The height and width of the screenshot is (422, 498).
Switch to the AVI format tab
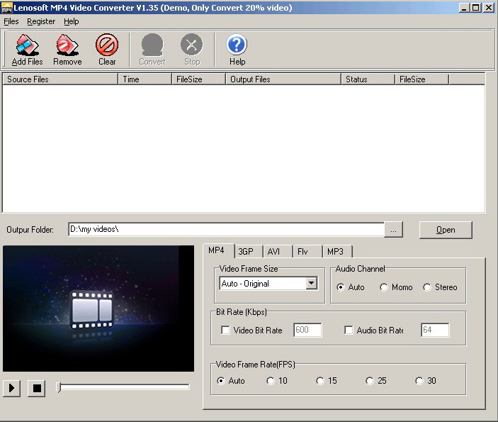click(273, 251)
